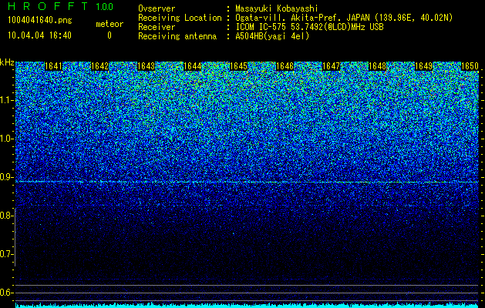Click the HROFFT 1.0.0 title text

tap(61, 6)
